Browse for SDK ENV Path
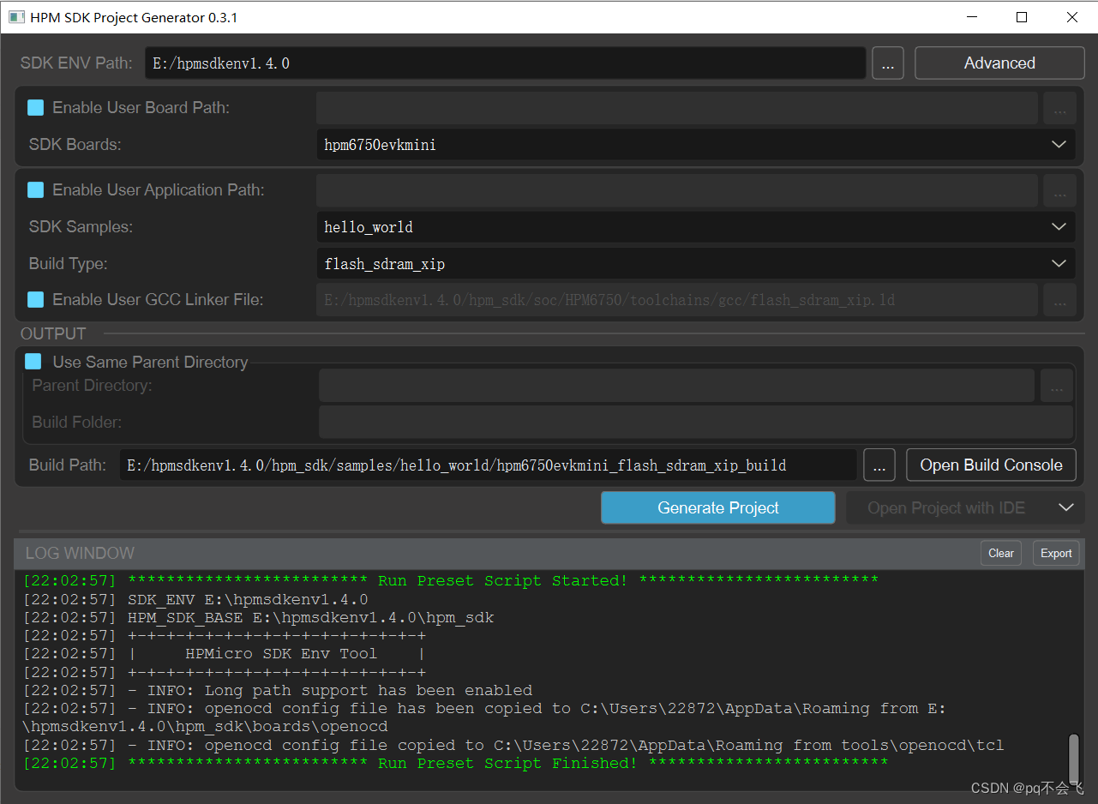This screenshot has height=804, width=1098. point(888,63)
